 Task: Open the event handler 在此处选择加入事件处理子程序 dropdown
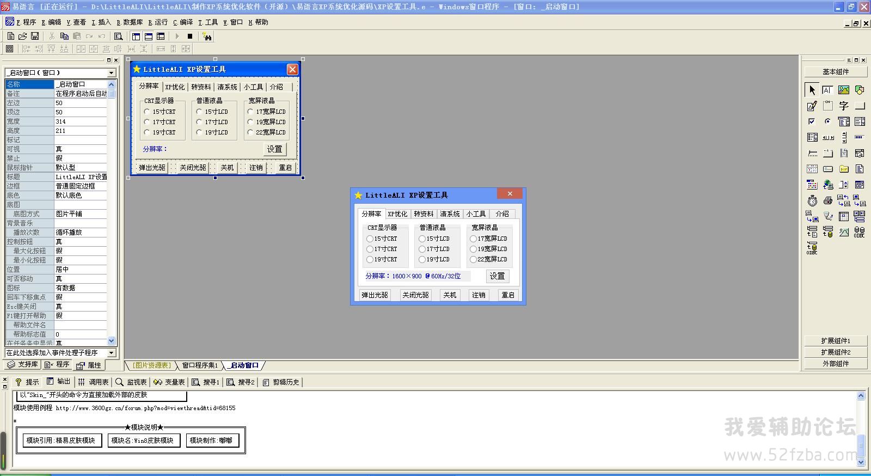pos(111,352)
